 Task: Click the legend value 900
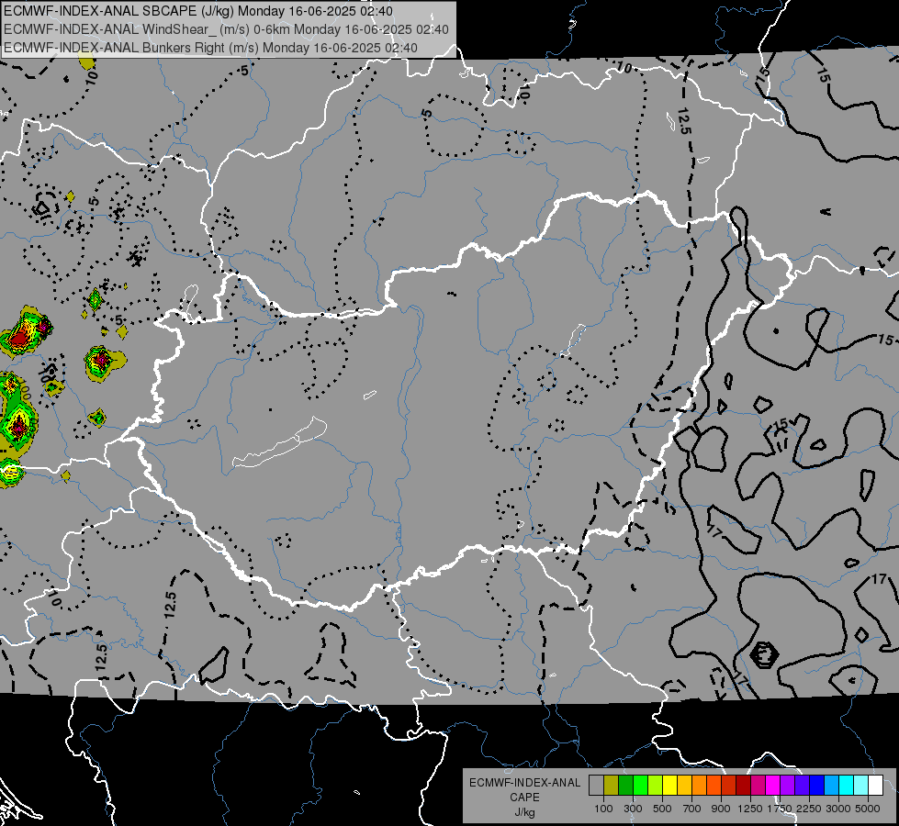click(x=721, y=809)
